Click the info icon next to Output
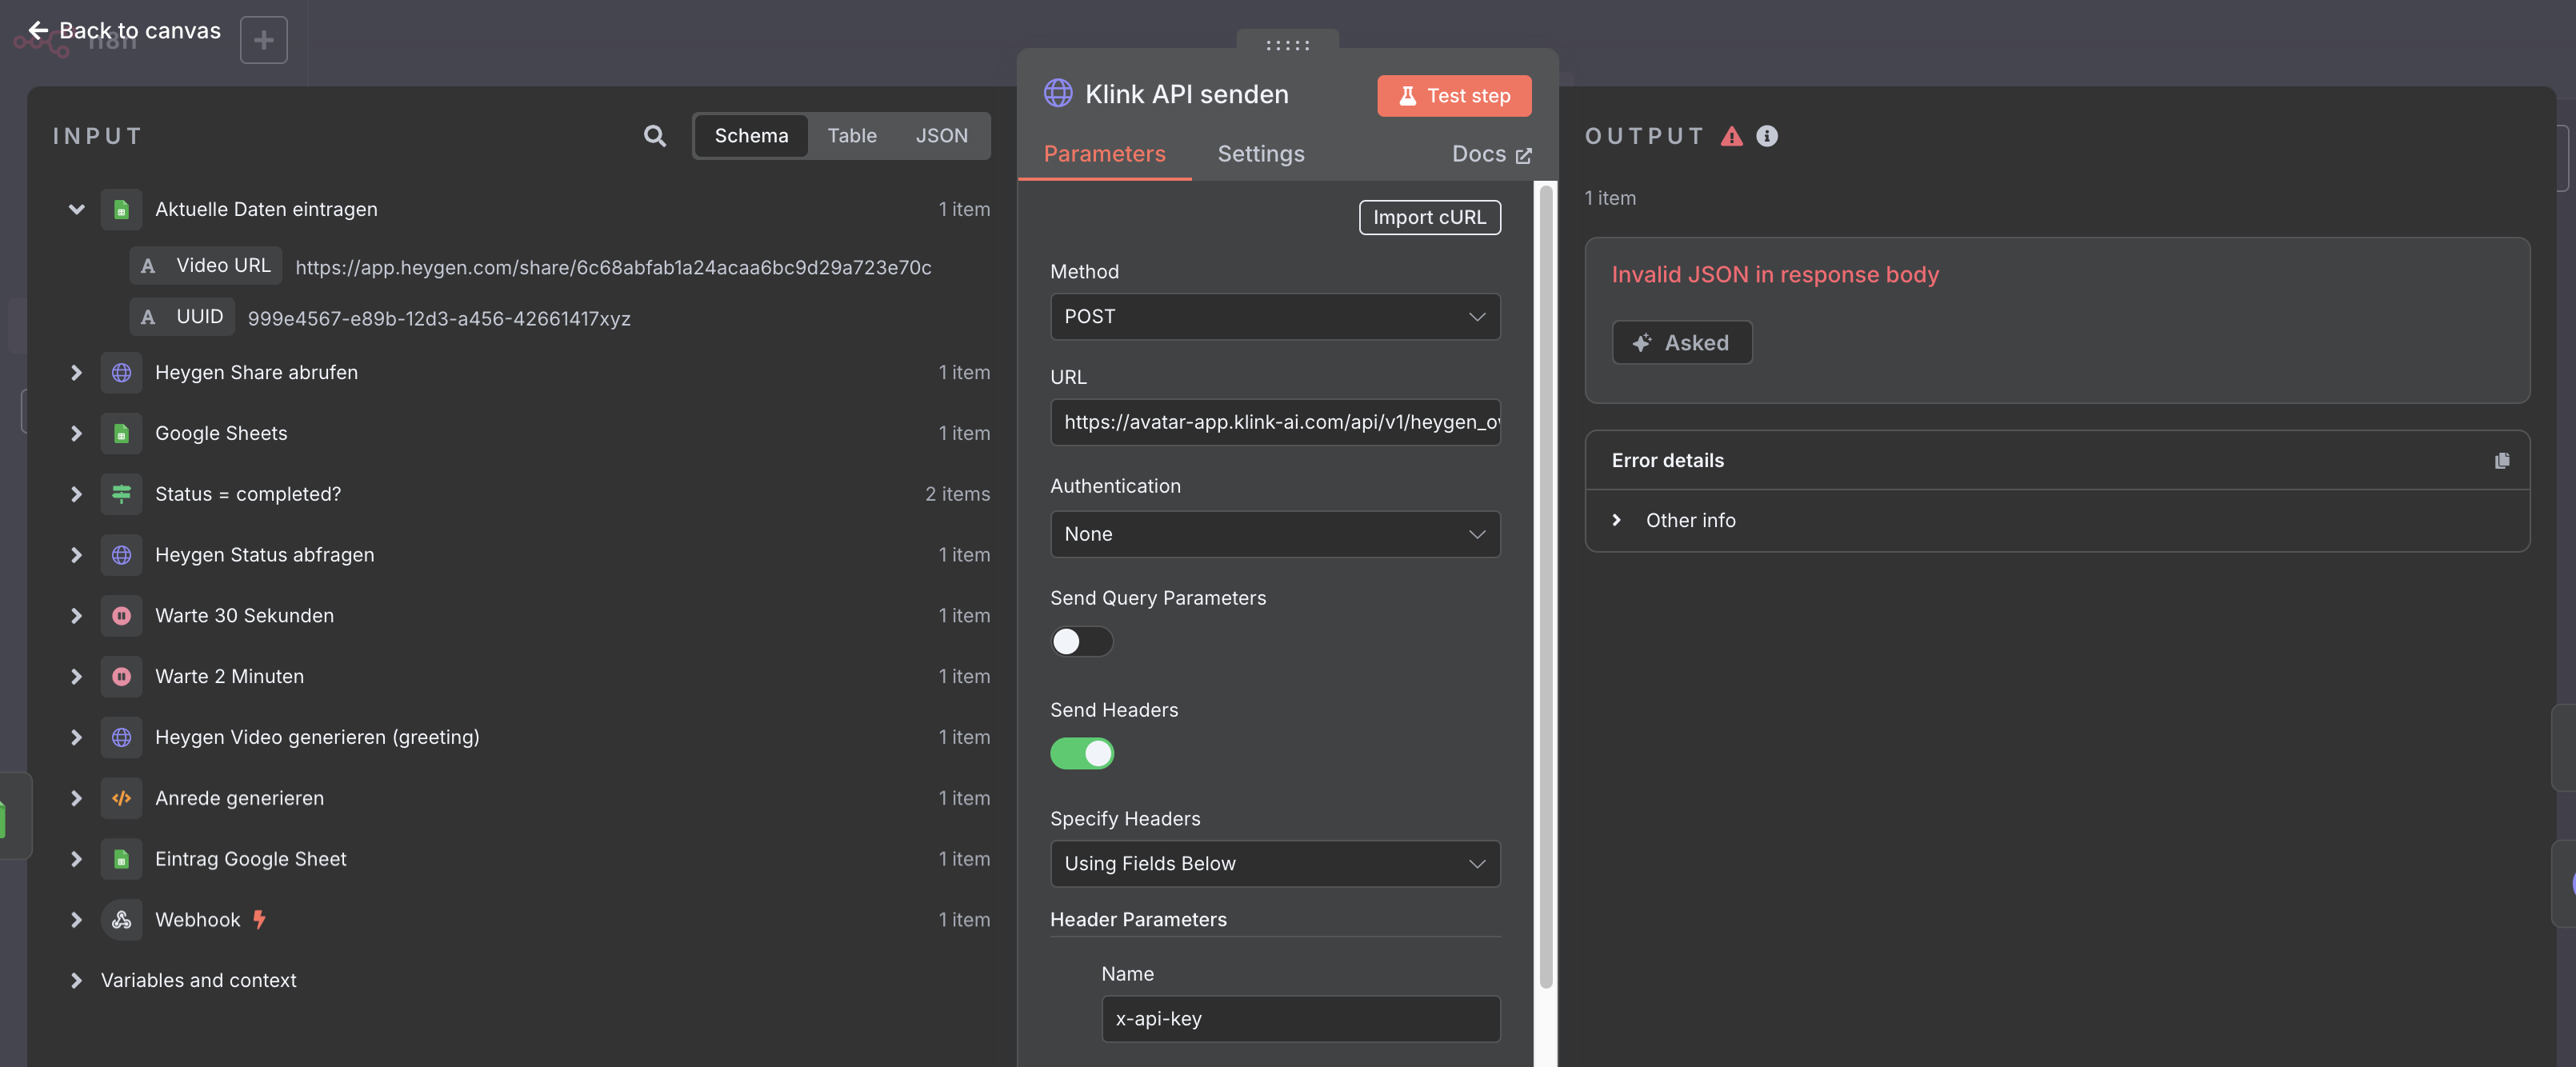Viewport: 2576px width, 1067px height. pyautogui.click(x=1767, y=135)
